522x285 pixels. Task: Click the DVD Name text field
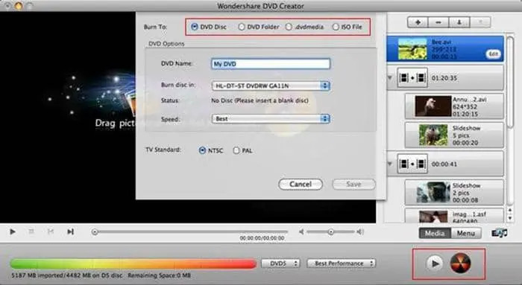[271, 64]
